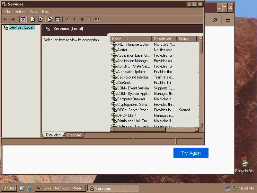
Task: Click the Services taskbar button
Action: (x=113, y=188)
